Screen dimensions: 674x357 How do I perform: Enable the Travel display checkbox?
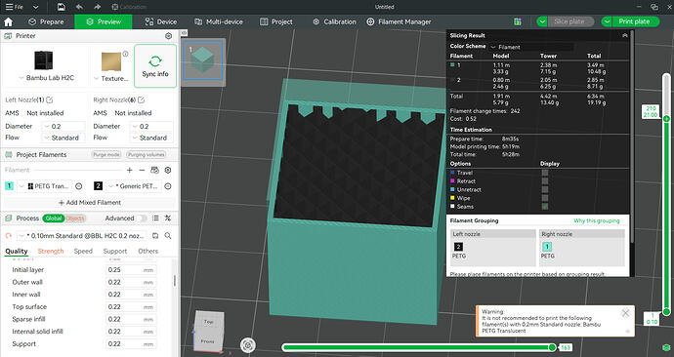[545, 173]
